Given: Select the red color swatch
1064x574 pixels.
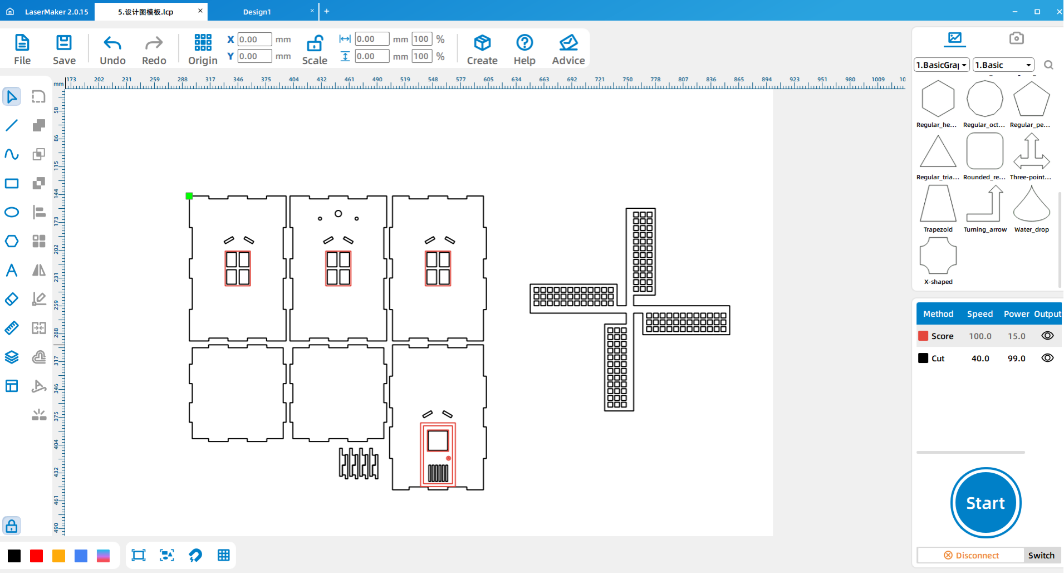Looking at the screenshot, I should click(x=37, y=556).
